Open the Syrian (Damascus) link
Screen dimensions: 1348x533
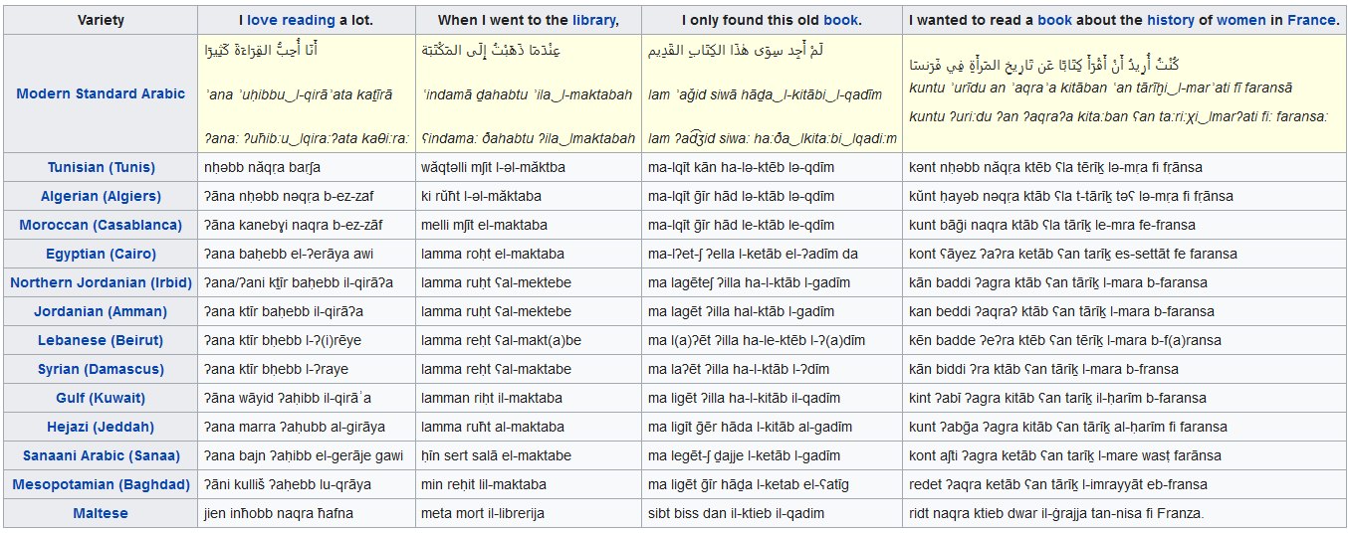tap(101, 369)
